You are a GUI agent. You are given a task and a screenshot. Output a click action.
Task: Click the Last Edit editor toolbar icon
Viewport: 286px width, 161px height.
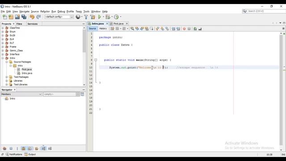112,29
